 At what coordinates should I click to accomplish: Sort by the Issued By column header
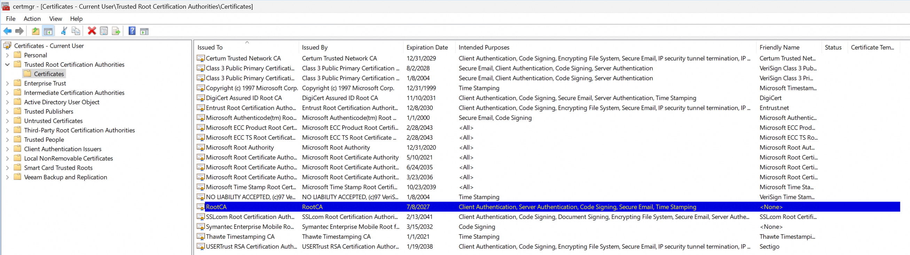(351, 47)
